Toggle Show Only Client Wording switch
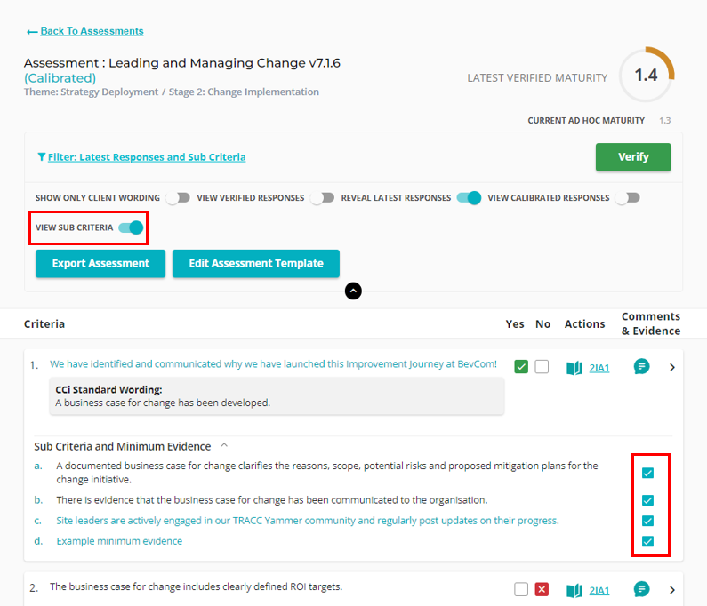707x606 pixels. pos(178,197)
